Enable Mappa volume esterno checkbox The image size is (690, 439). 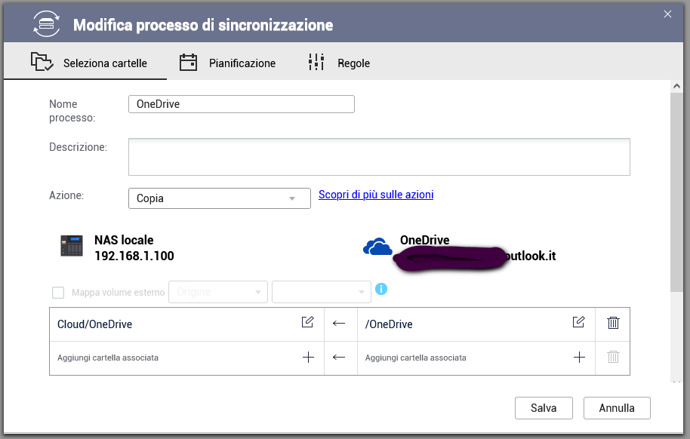(58, 292)
